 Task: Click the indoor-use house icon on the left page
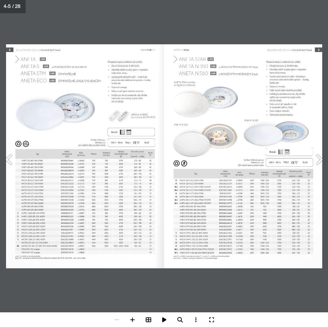[18, 144]
